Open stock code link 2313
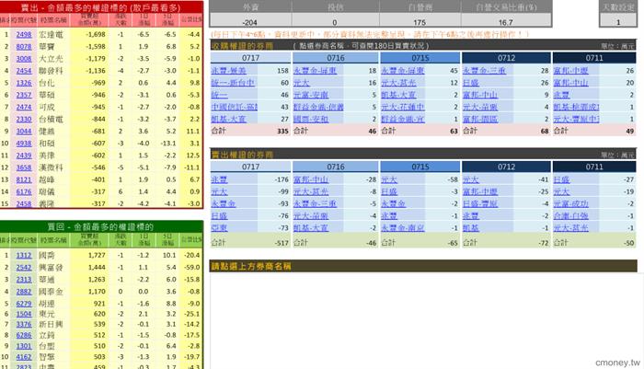The height and width of the screenshot is (369, 644). click(x=24, y=280)
